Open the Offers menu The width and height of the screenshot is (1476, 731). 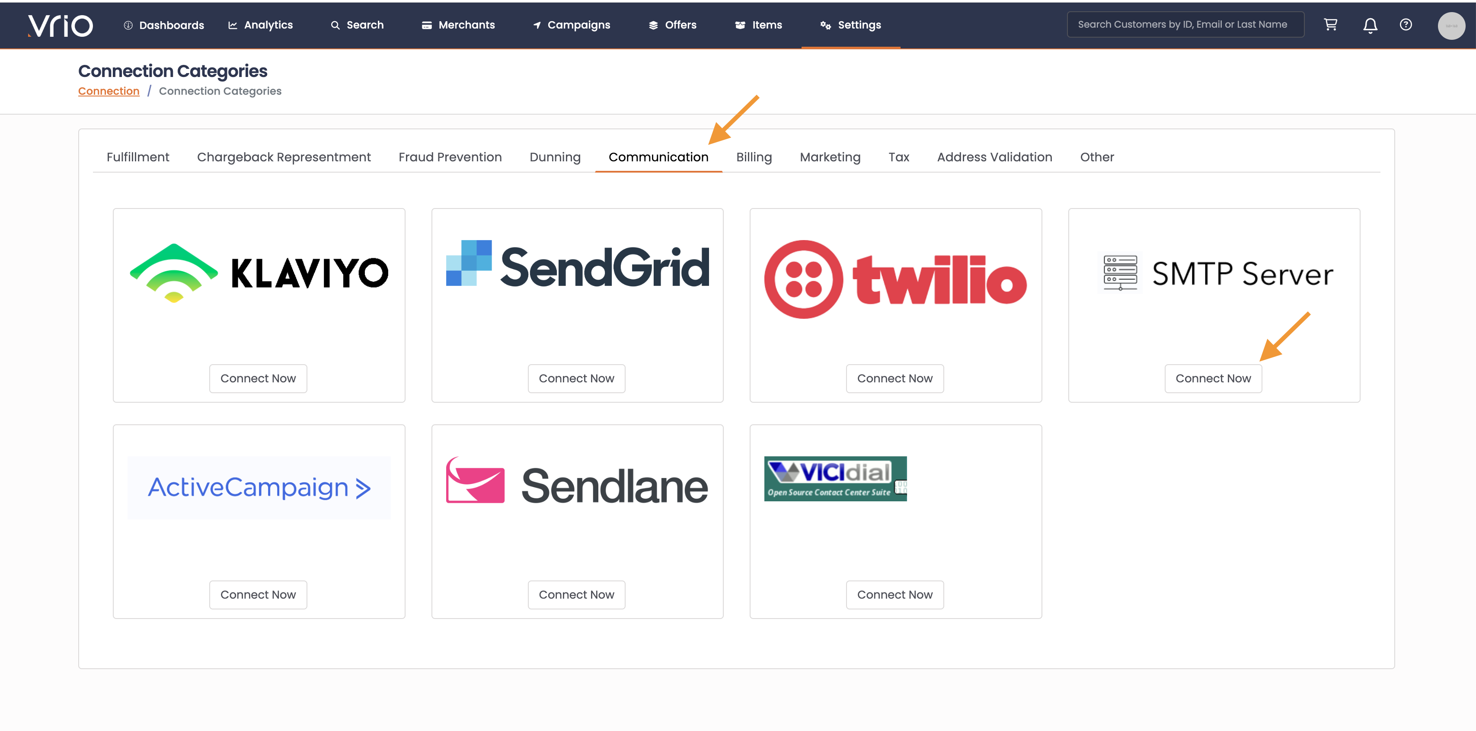tap(673, 25)
